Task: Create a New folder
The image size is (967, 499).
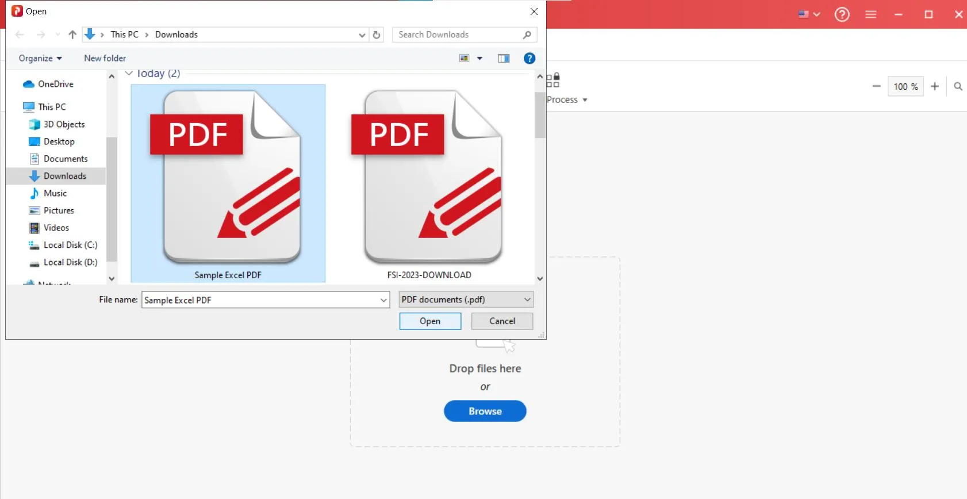Action: (105, 58)
